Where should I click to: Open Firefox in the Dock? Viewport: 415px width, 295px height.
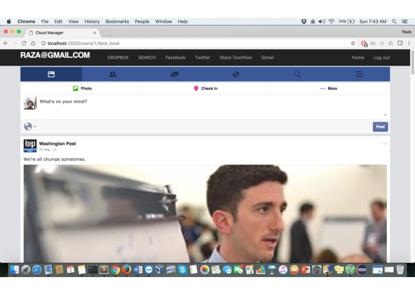(127, 269)
